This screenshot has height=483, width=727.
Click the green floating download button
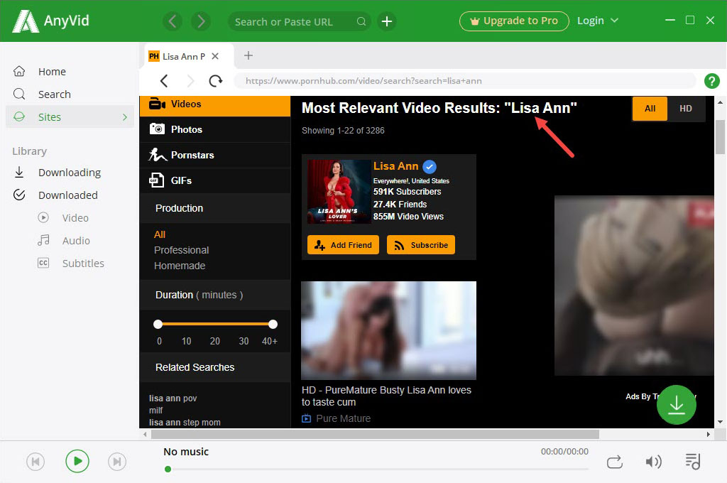point(677,405)
